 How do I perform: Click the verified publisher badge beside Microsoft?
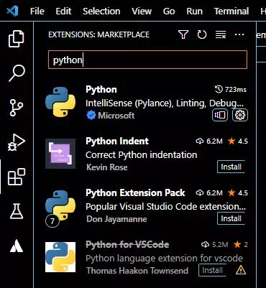pyautogui.click(x=91, y=116)
